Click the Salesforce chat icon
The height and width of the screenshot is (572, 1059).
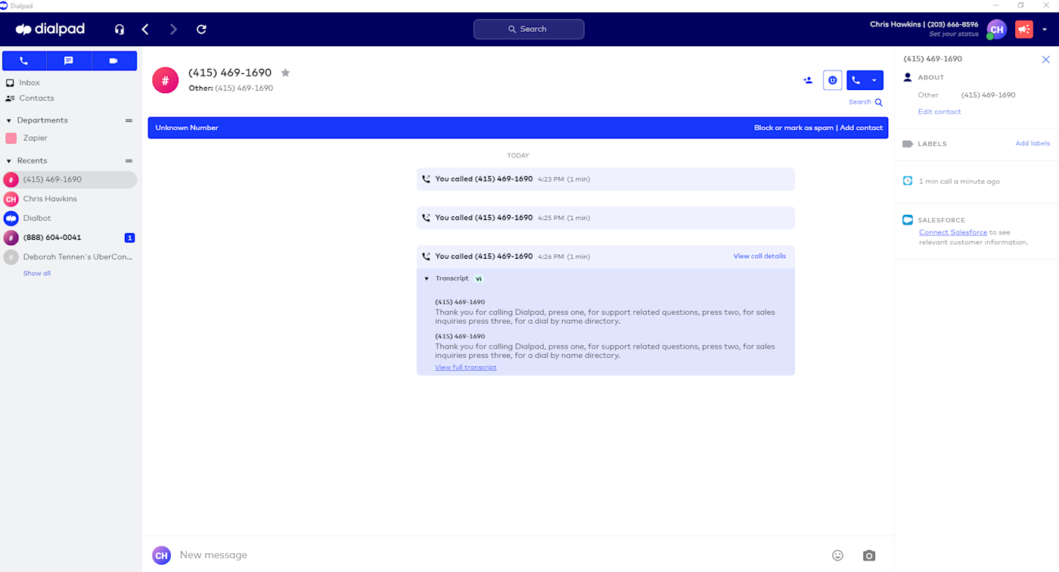click(908, 220)
